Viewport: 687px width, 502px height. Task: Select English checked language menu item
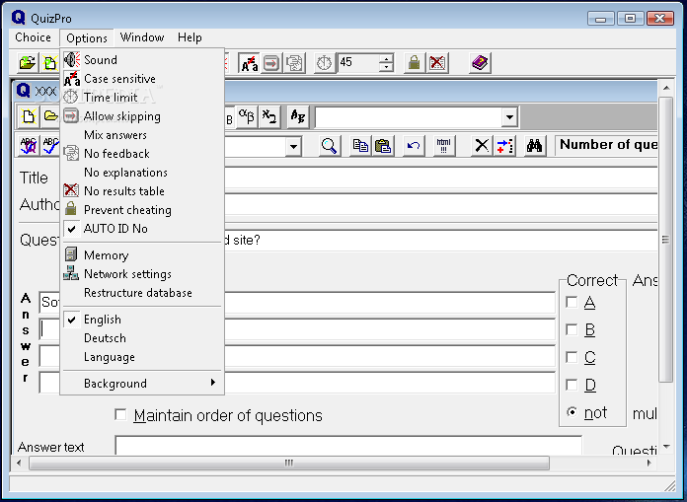click(142, 320)
